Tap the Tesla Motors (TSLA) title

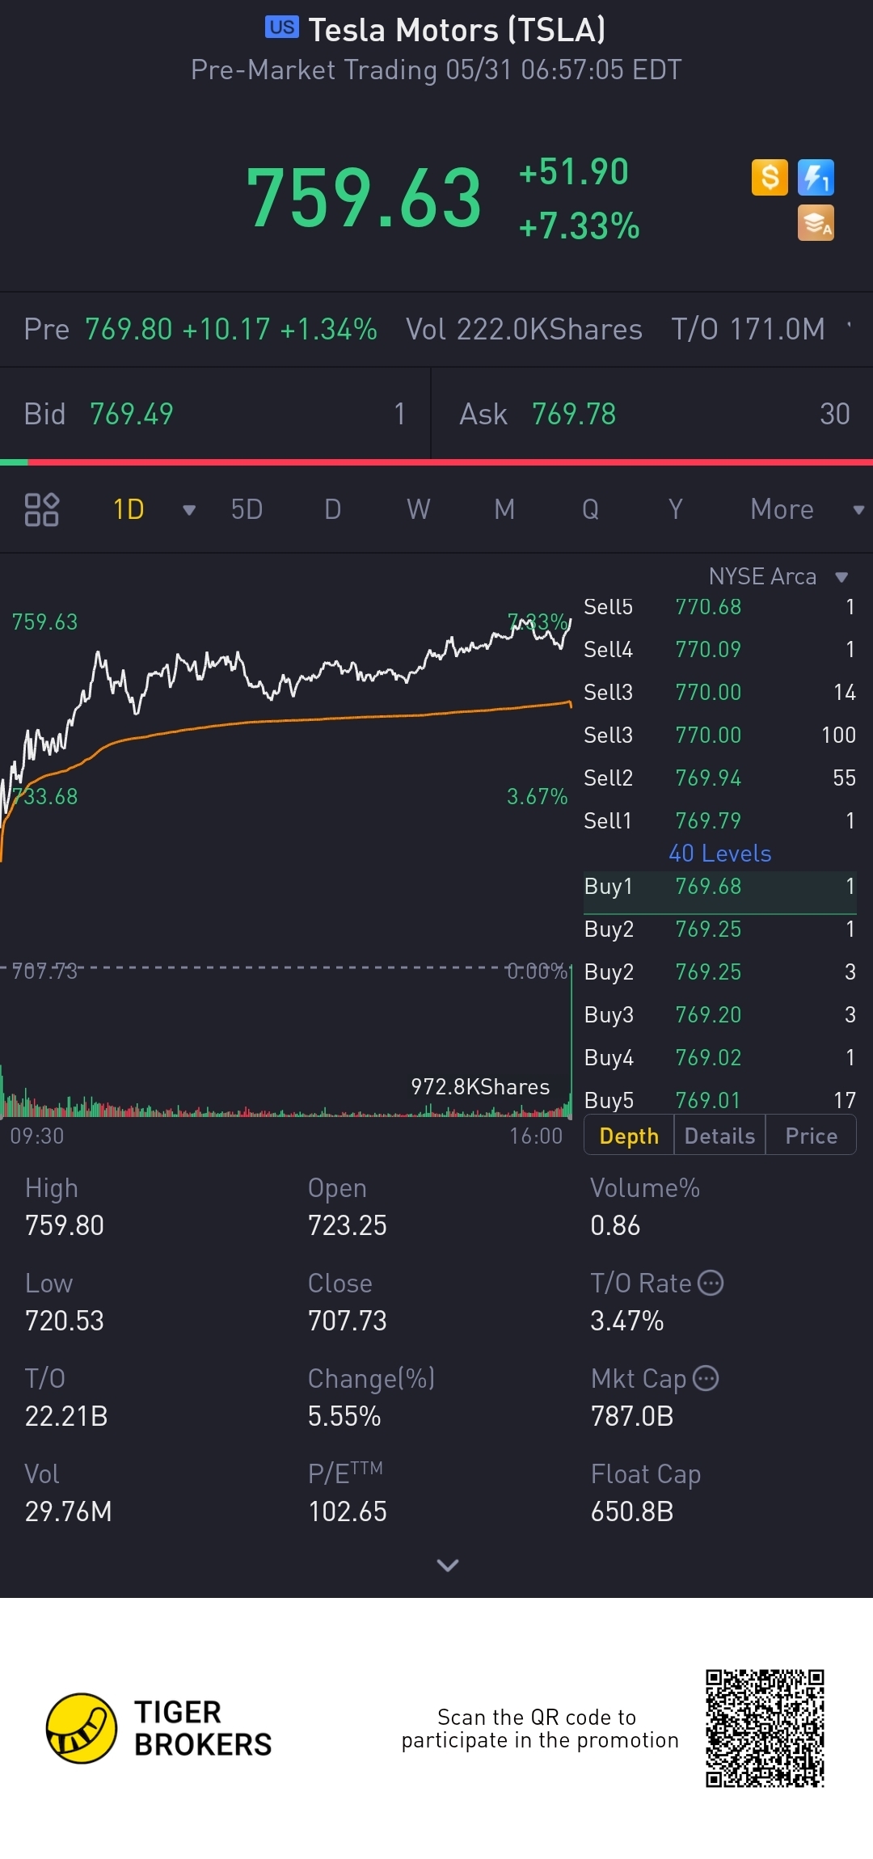tap(457, 30)
